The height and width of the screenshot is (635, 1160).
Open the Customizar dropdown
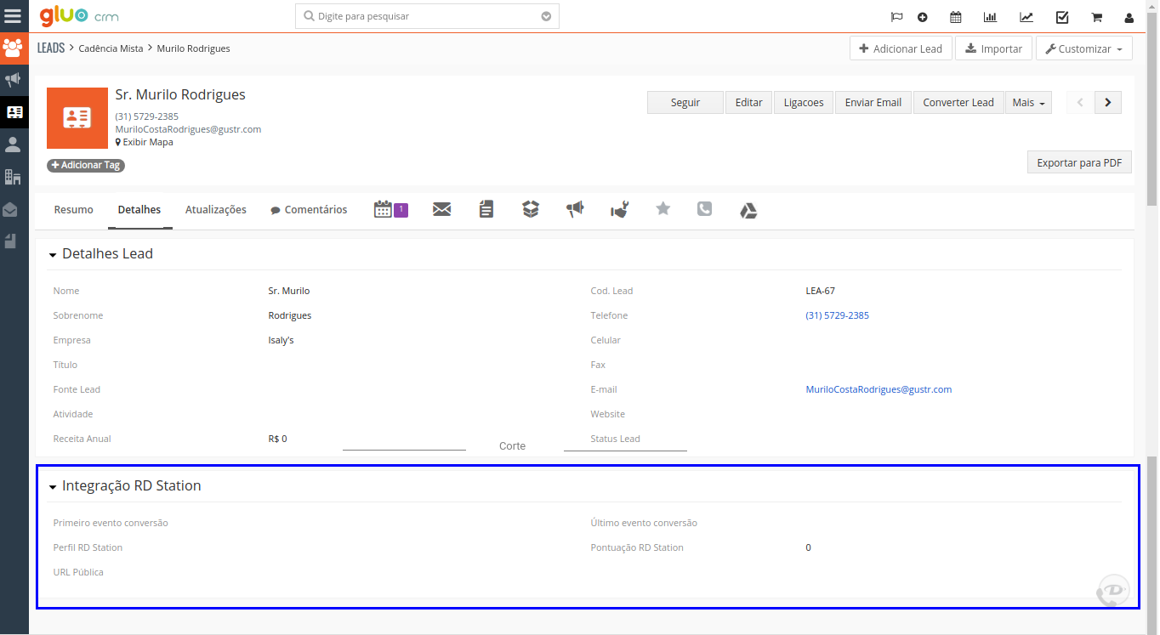[x=1084, y=48]
